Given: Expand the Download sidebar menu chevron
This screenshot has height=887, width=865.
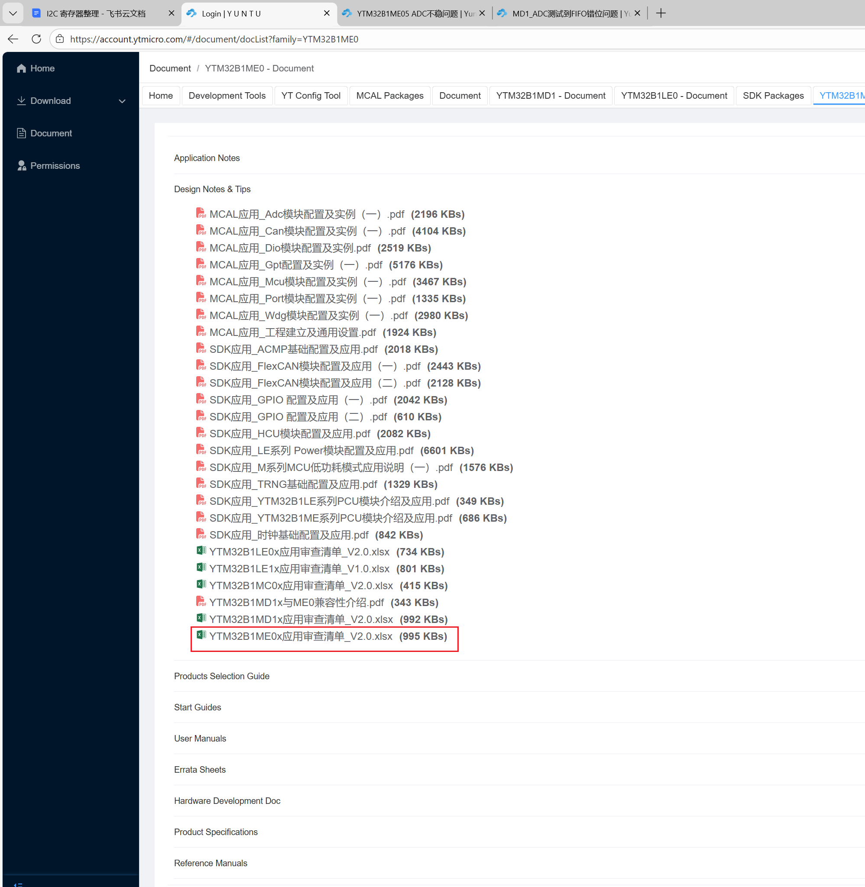Looking at the screenshot, I should point(122,101).
